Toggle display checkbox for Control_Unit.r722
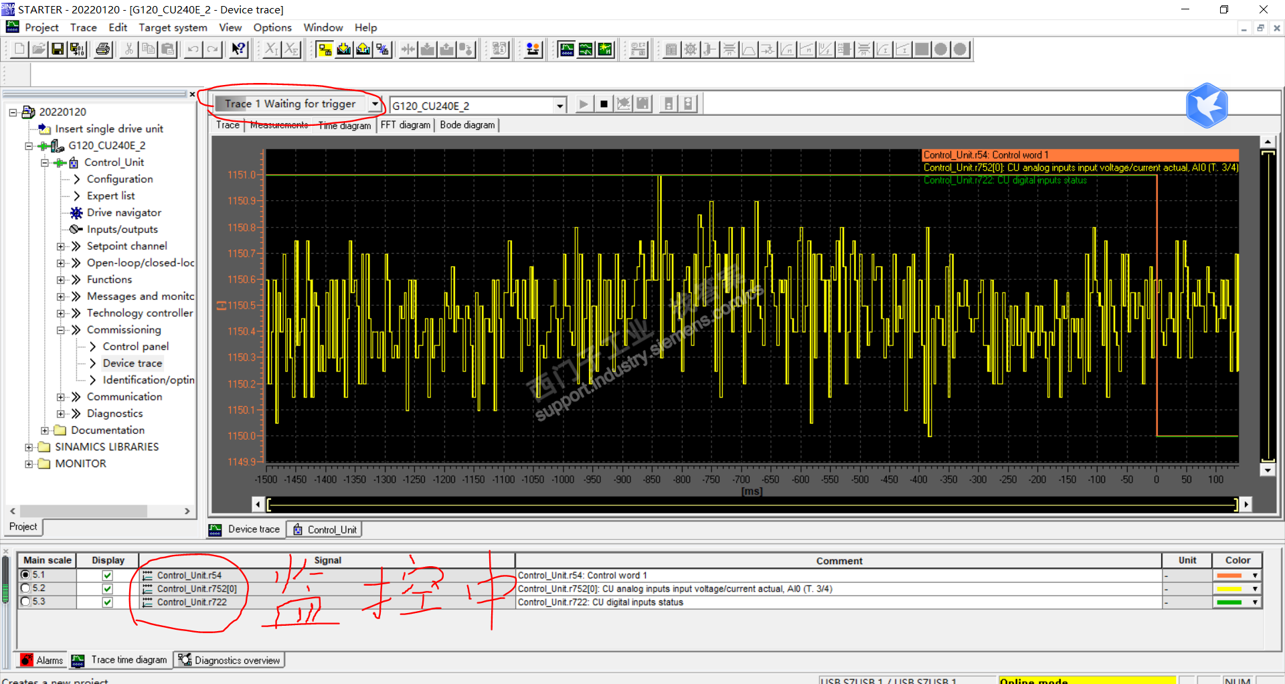The height and width of the screenshot is (684, 1285). pos(107,602)
